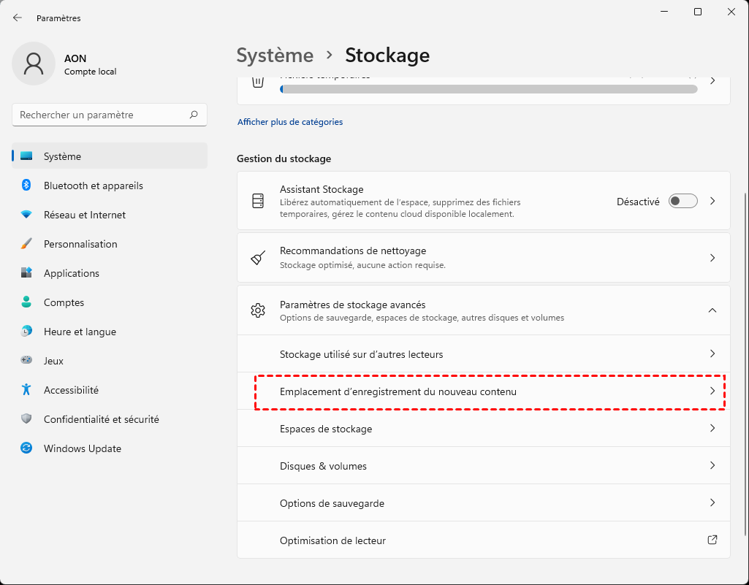
Task: Click the Accessibilité person icon
Action: click(x=26, y=390)
